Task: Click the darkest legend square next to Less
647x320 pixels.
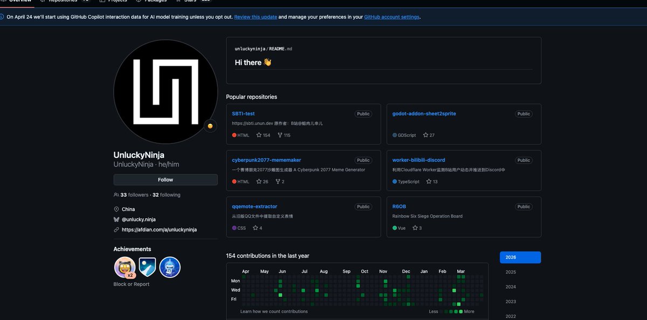Action: pyautogui.click(x=442, y=311)
